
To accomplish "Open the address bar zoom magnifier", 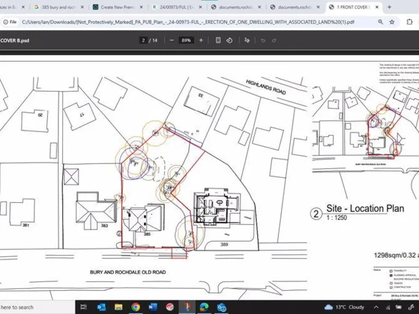I will 380,22.
